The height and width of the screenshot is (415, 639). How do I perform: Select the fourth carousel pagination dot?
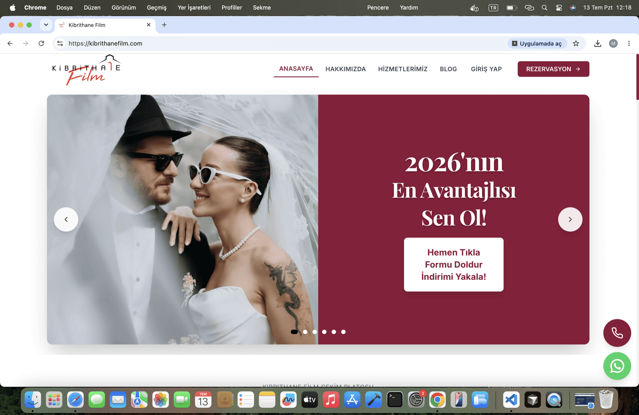pyautogui.click(x=324, y=332)
